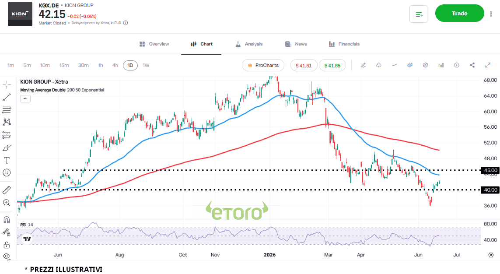Lock all drawing tools
Viewport: 500px width, 274px height.
point(7,245)
